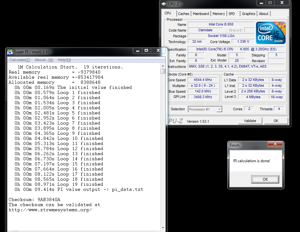Open the Graphics tab in CPU-Z
The image size is (300, 232).
[x=249, y=14]
